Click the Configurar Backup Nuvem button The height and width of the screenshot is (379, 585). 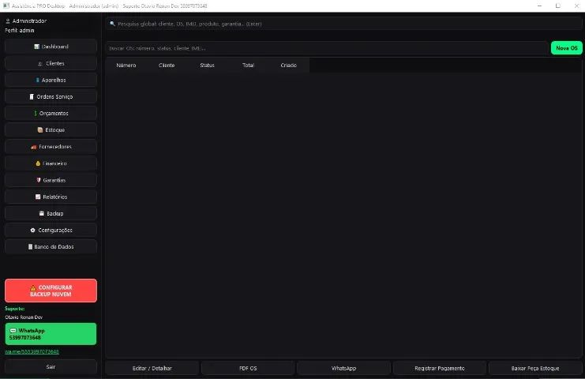point(51,291)
